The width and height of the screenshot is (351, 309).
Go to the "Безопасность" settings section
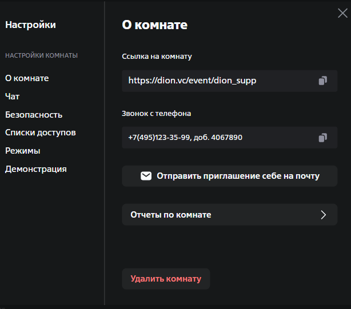34,115
